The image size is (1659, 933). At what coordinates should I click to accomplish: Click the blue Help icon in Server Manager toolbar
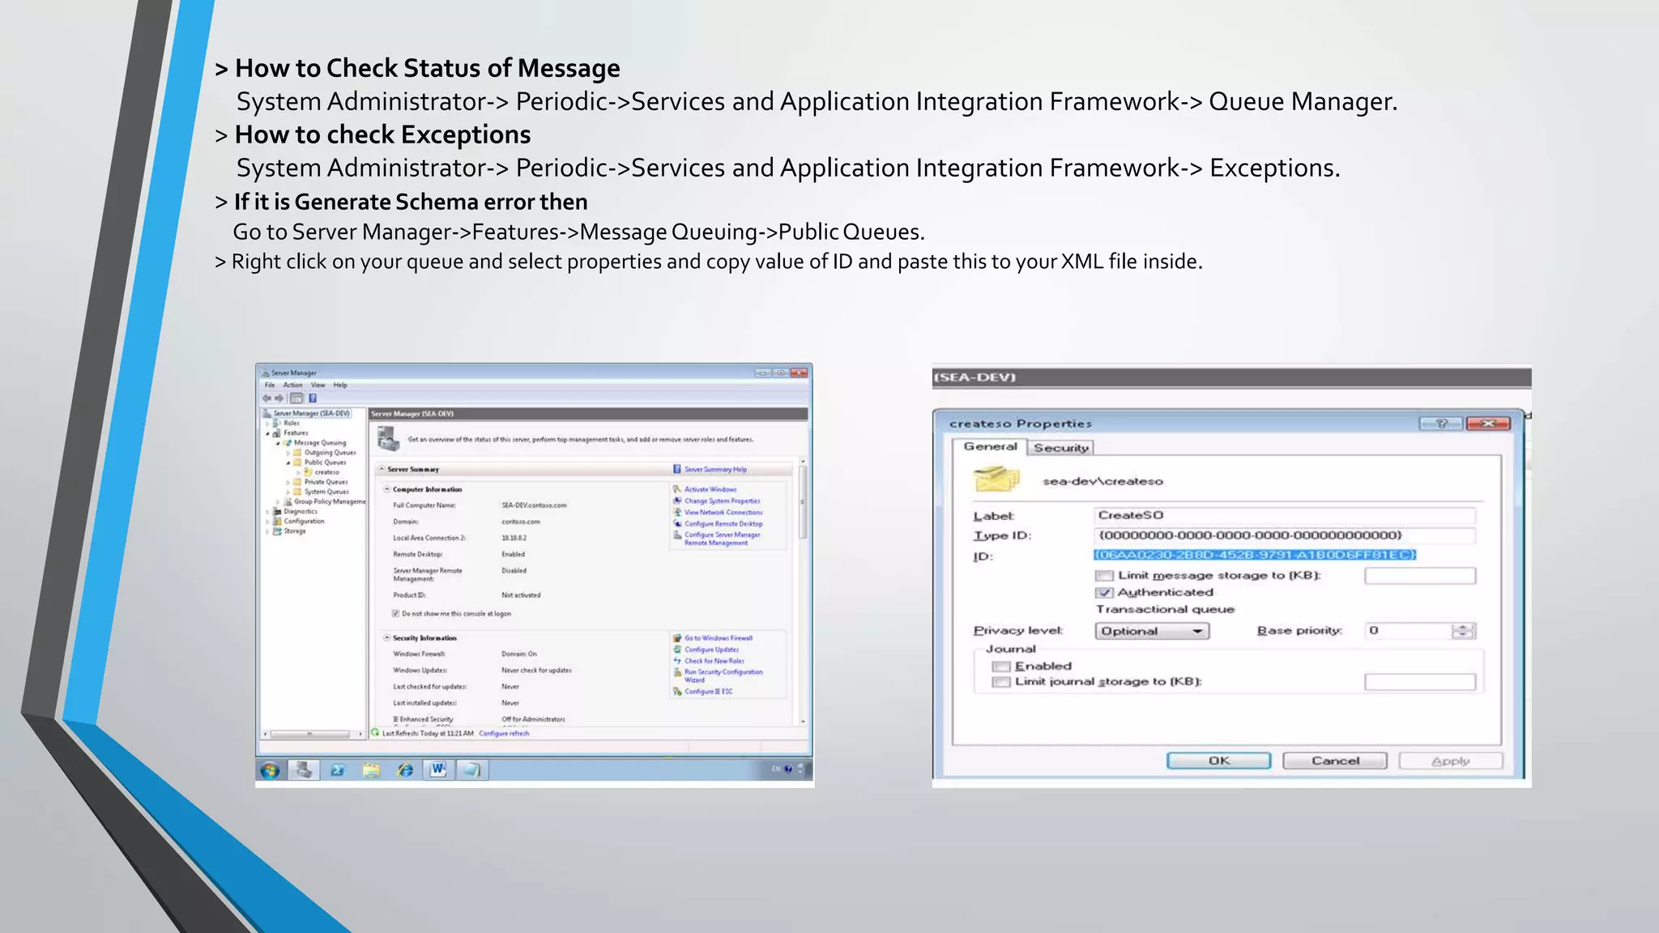click(313, 398)
